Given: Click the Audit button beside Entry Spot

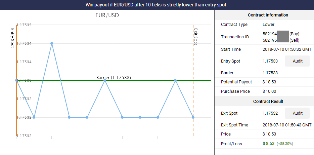Looking at the screenshot, I should pyautogui.click(x=298, y=61).
